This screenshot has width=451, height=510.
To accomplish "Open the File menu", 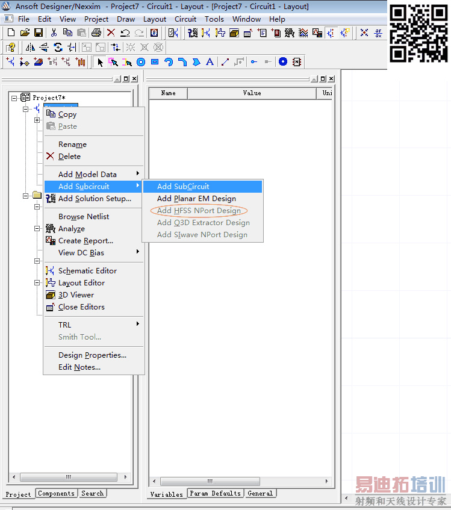I will 23,19.
